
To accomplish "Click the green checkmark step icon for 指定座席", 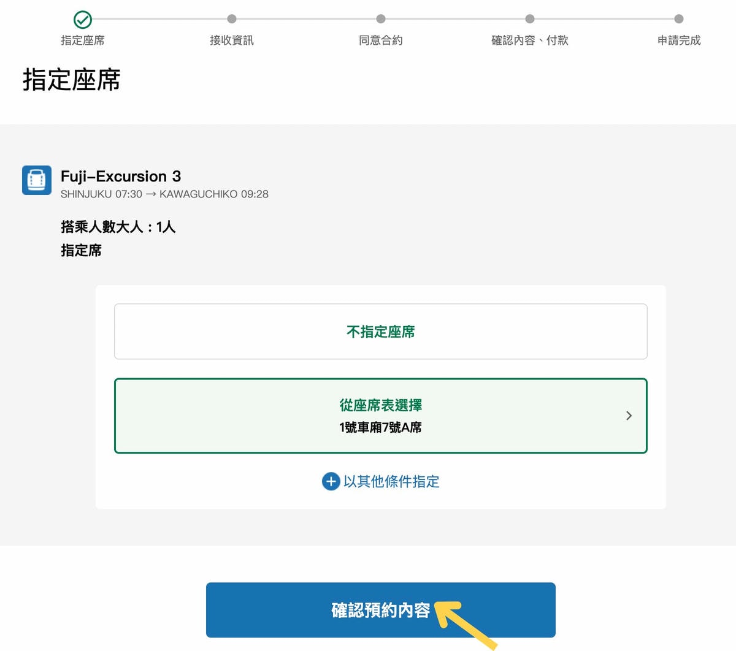I will point(83,20).
